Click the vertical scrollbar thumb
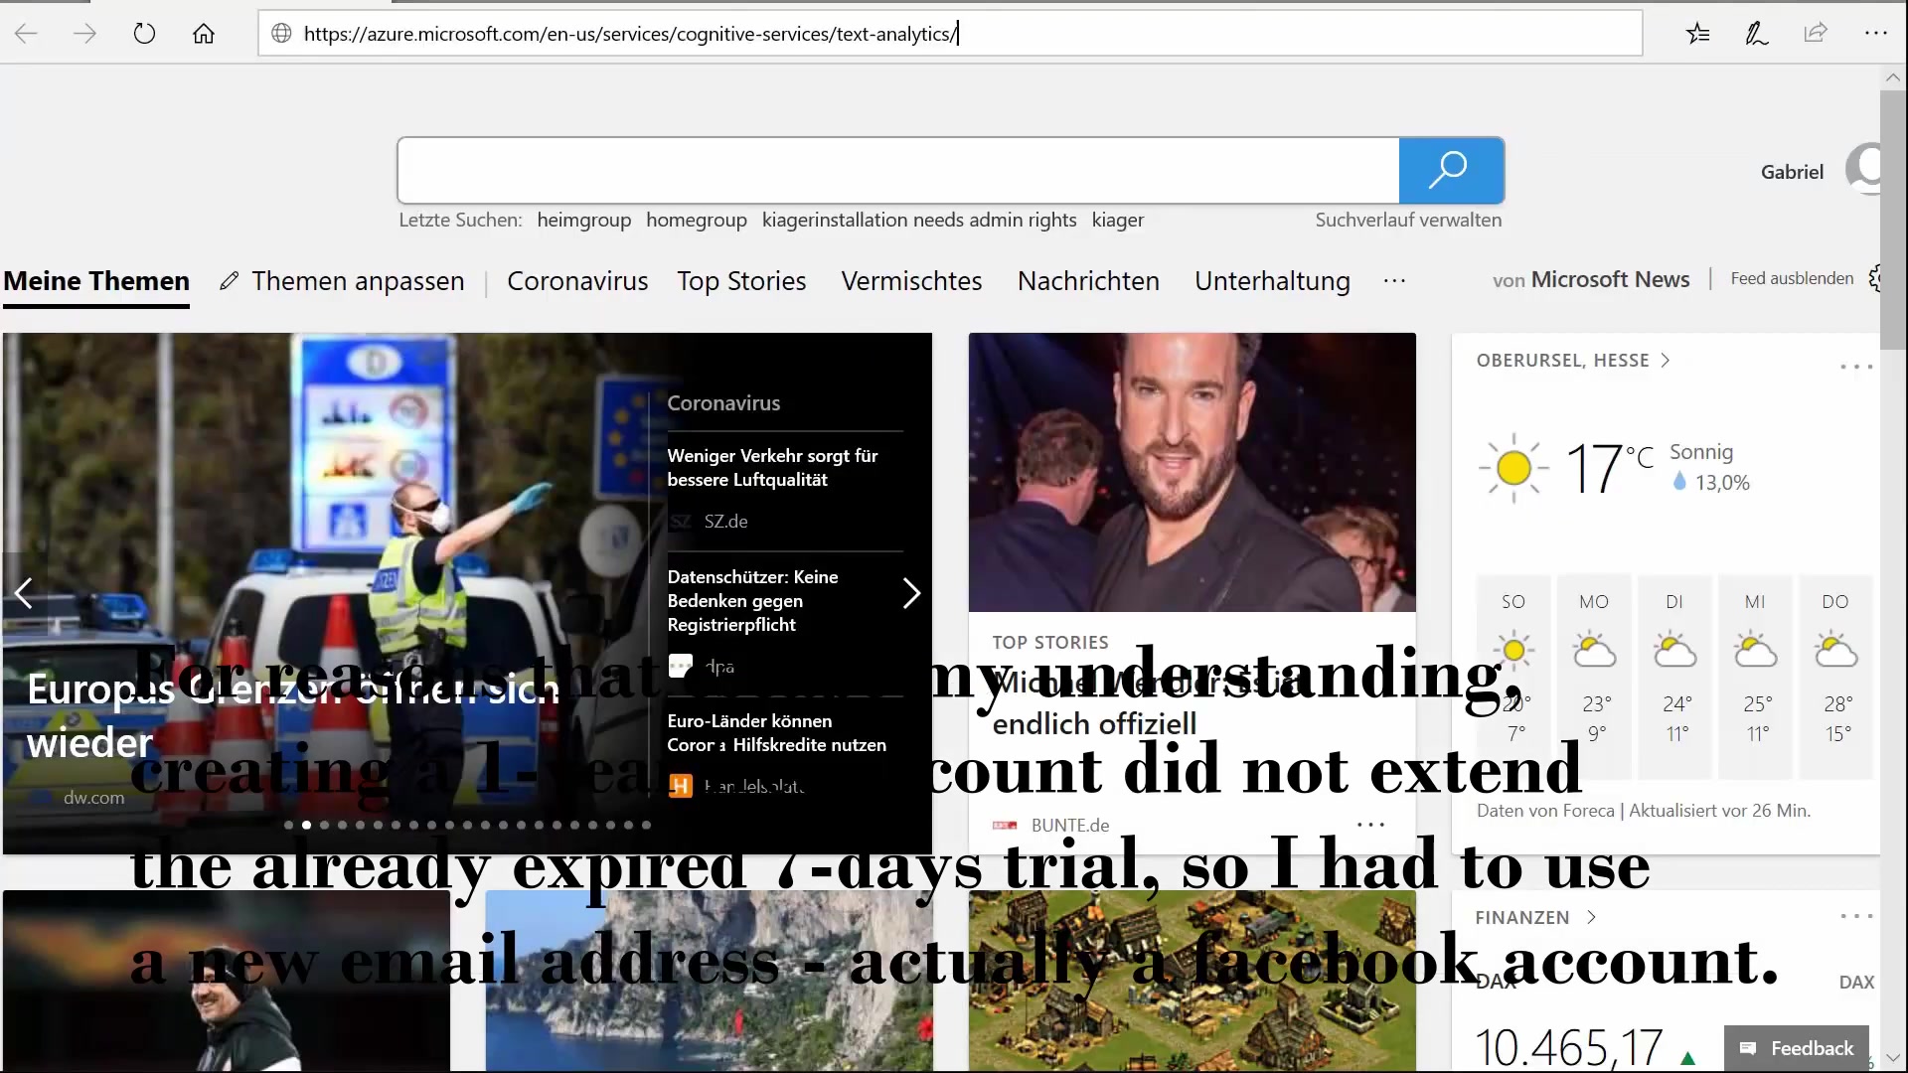Viewport: 1908px width, 1073px height. point(1893,221)
